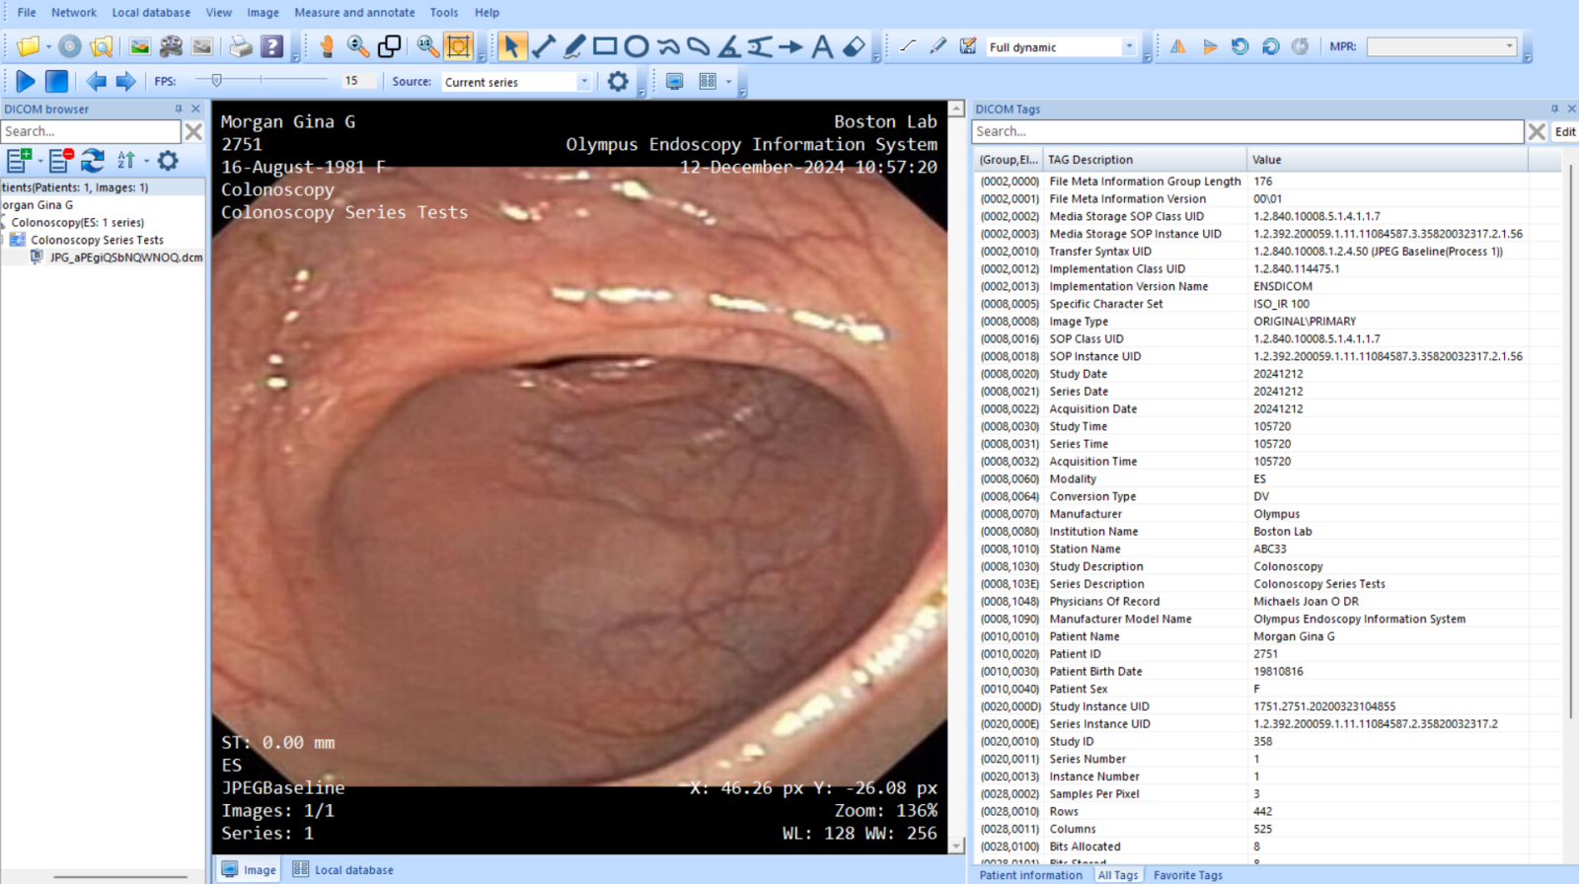Pick the text annotation tool
1579x884 pixels.
coord(822,46)
